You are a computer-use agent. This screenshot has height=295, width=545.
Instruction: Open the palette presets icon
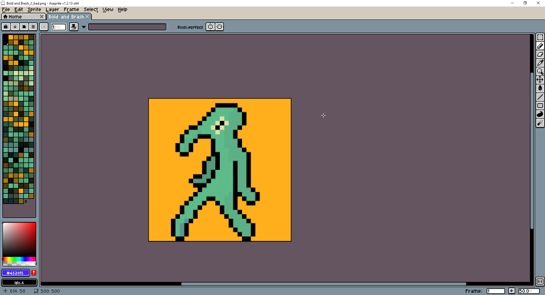tap(24, 27)
